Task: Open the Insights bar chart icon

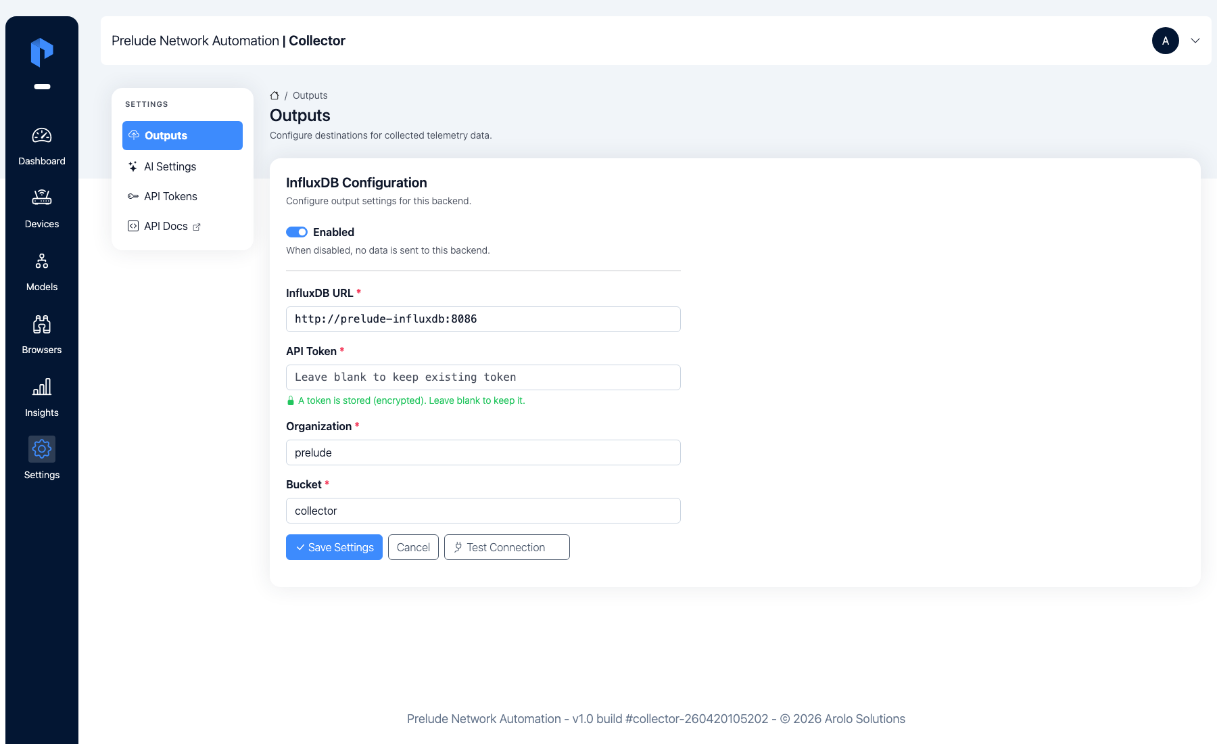Action: 42,387
